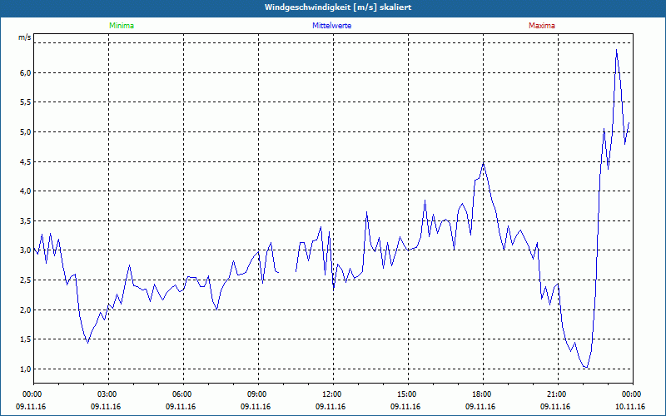This screenshot has width=666, height=416.
Task: Click the 3,5 y-axis label
Action: 26,220
